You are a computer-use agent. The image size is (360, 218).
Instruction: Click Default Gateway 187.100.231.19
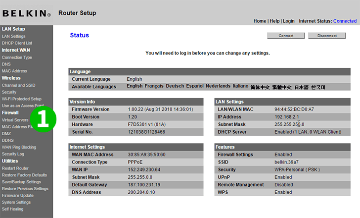click(144, 185)
